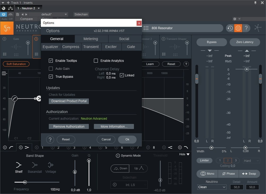Viewport: 266px width, 194px height.
Task: Open Neutron options via orange gear icon
Action: tap(238, 28)
